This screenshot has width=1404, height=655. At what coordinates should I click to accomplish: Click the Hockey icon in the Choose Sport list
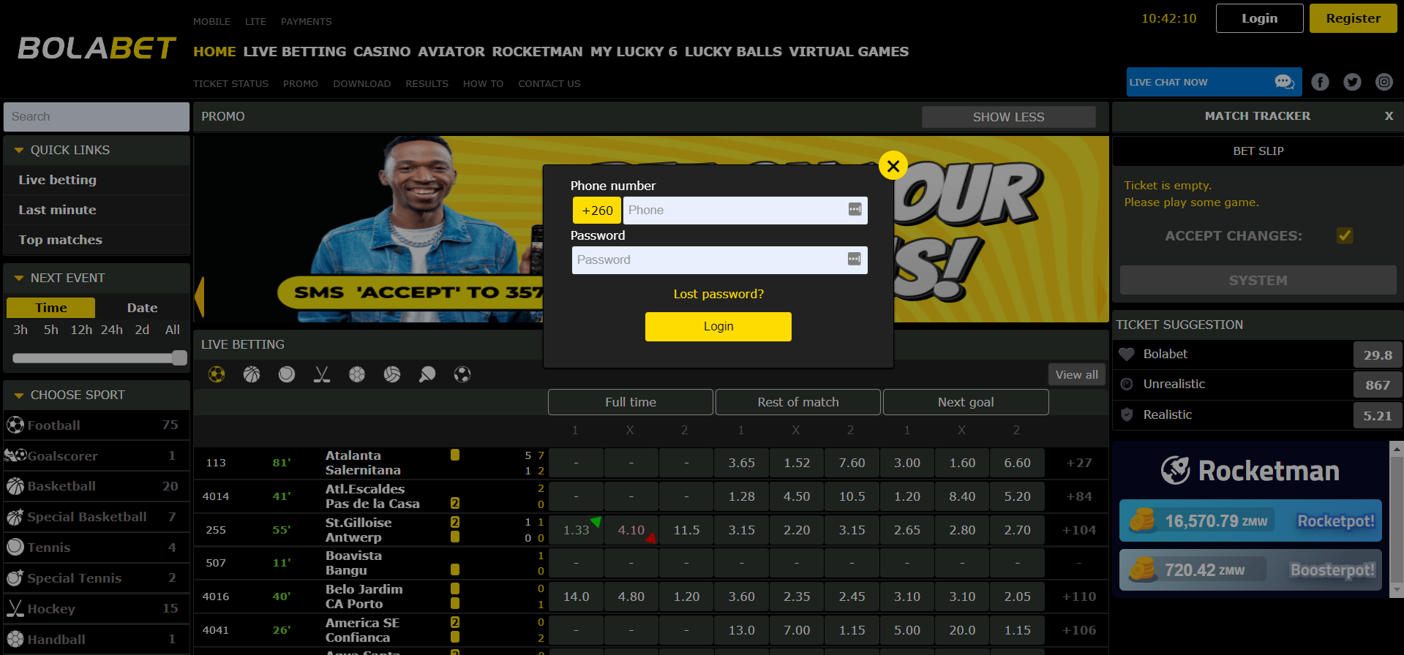[x=15, y=608]
